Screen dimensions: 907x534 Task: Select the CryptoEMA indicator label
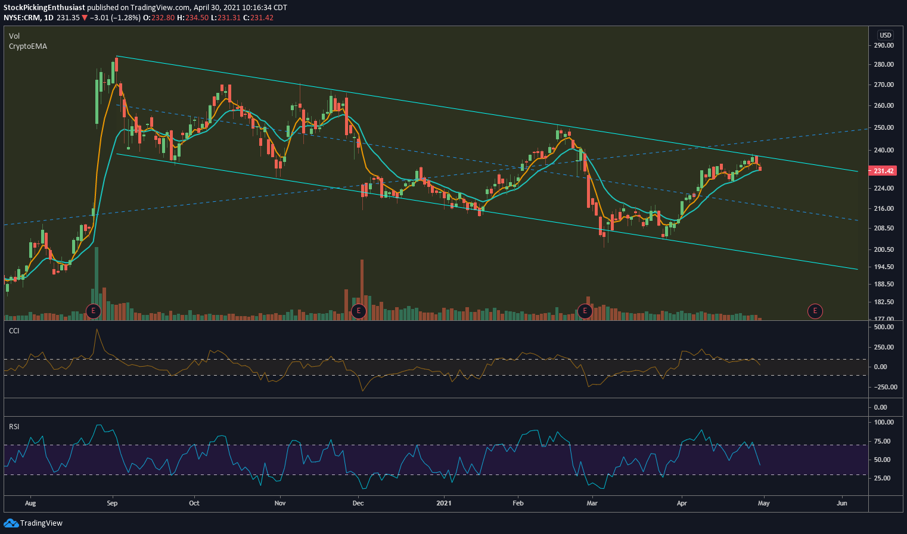tap(28, 46)
